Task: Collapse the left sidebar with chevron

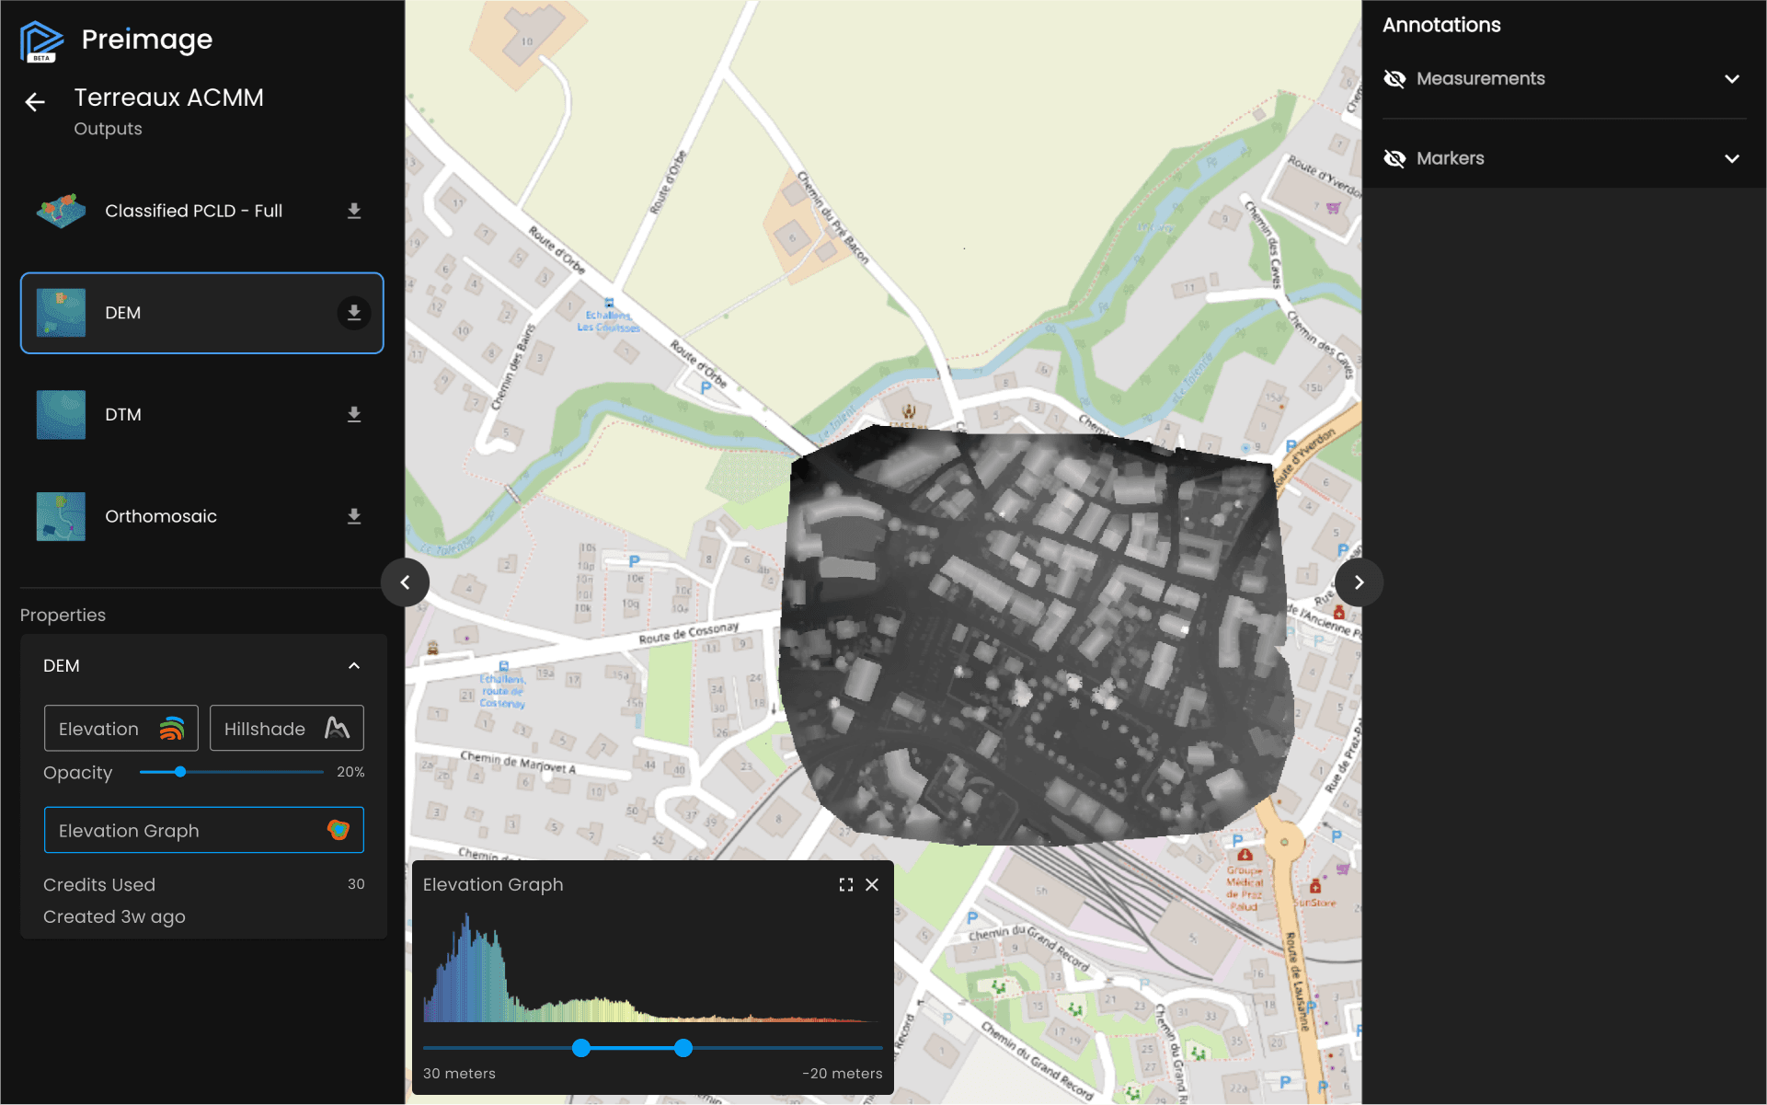Action: pos(405,582)
